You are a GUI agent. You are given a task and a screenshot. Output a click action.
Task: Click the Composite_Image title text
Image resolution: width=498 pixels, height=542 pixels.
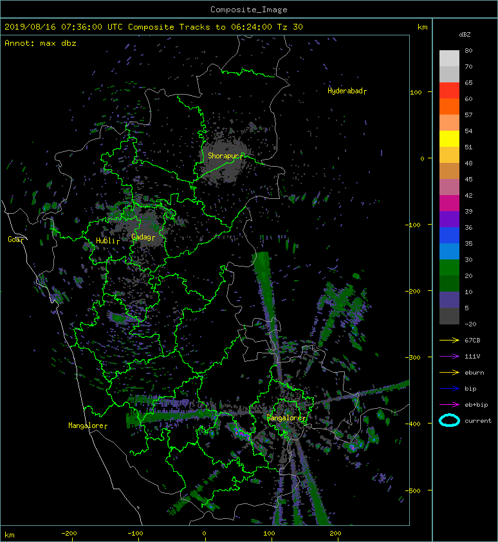249,10
